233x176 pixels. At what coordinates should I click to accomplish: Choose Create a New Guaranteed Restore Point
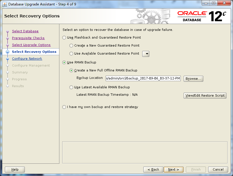tap(71, 45)
